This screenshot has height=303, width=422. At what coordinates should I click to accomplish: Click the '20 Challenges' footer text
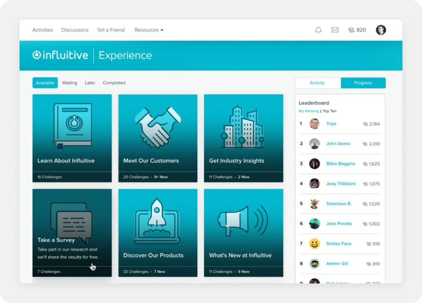pyautogui.click(x=136, y=177)
